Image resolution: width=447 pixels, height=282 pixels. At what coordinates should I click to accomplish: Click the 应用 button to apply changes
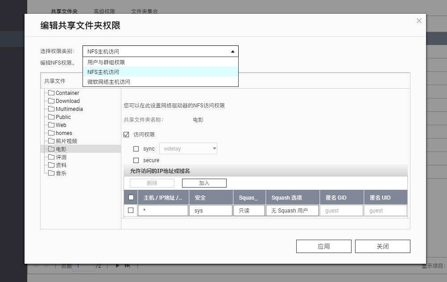tap(323, 246)
